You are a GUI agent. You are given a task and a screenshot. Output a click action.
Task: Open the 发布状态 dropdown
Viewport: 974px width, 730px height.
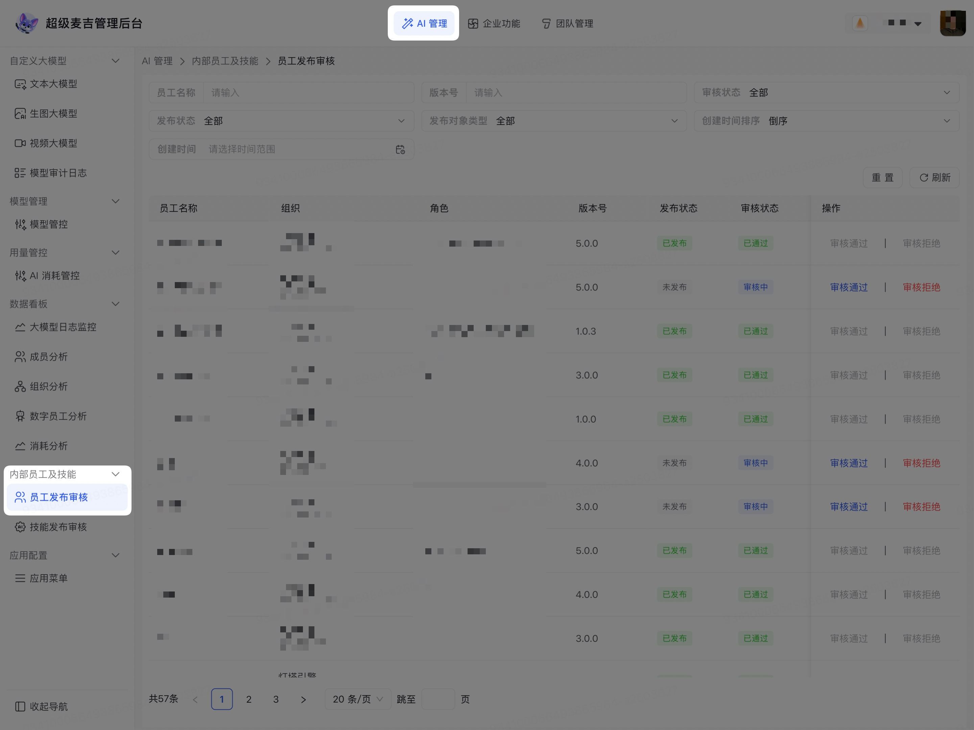pyautogui.click(x=281, y=121)
